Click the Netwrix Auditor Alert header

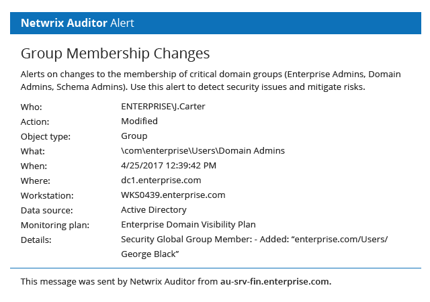coord(77,23)
